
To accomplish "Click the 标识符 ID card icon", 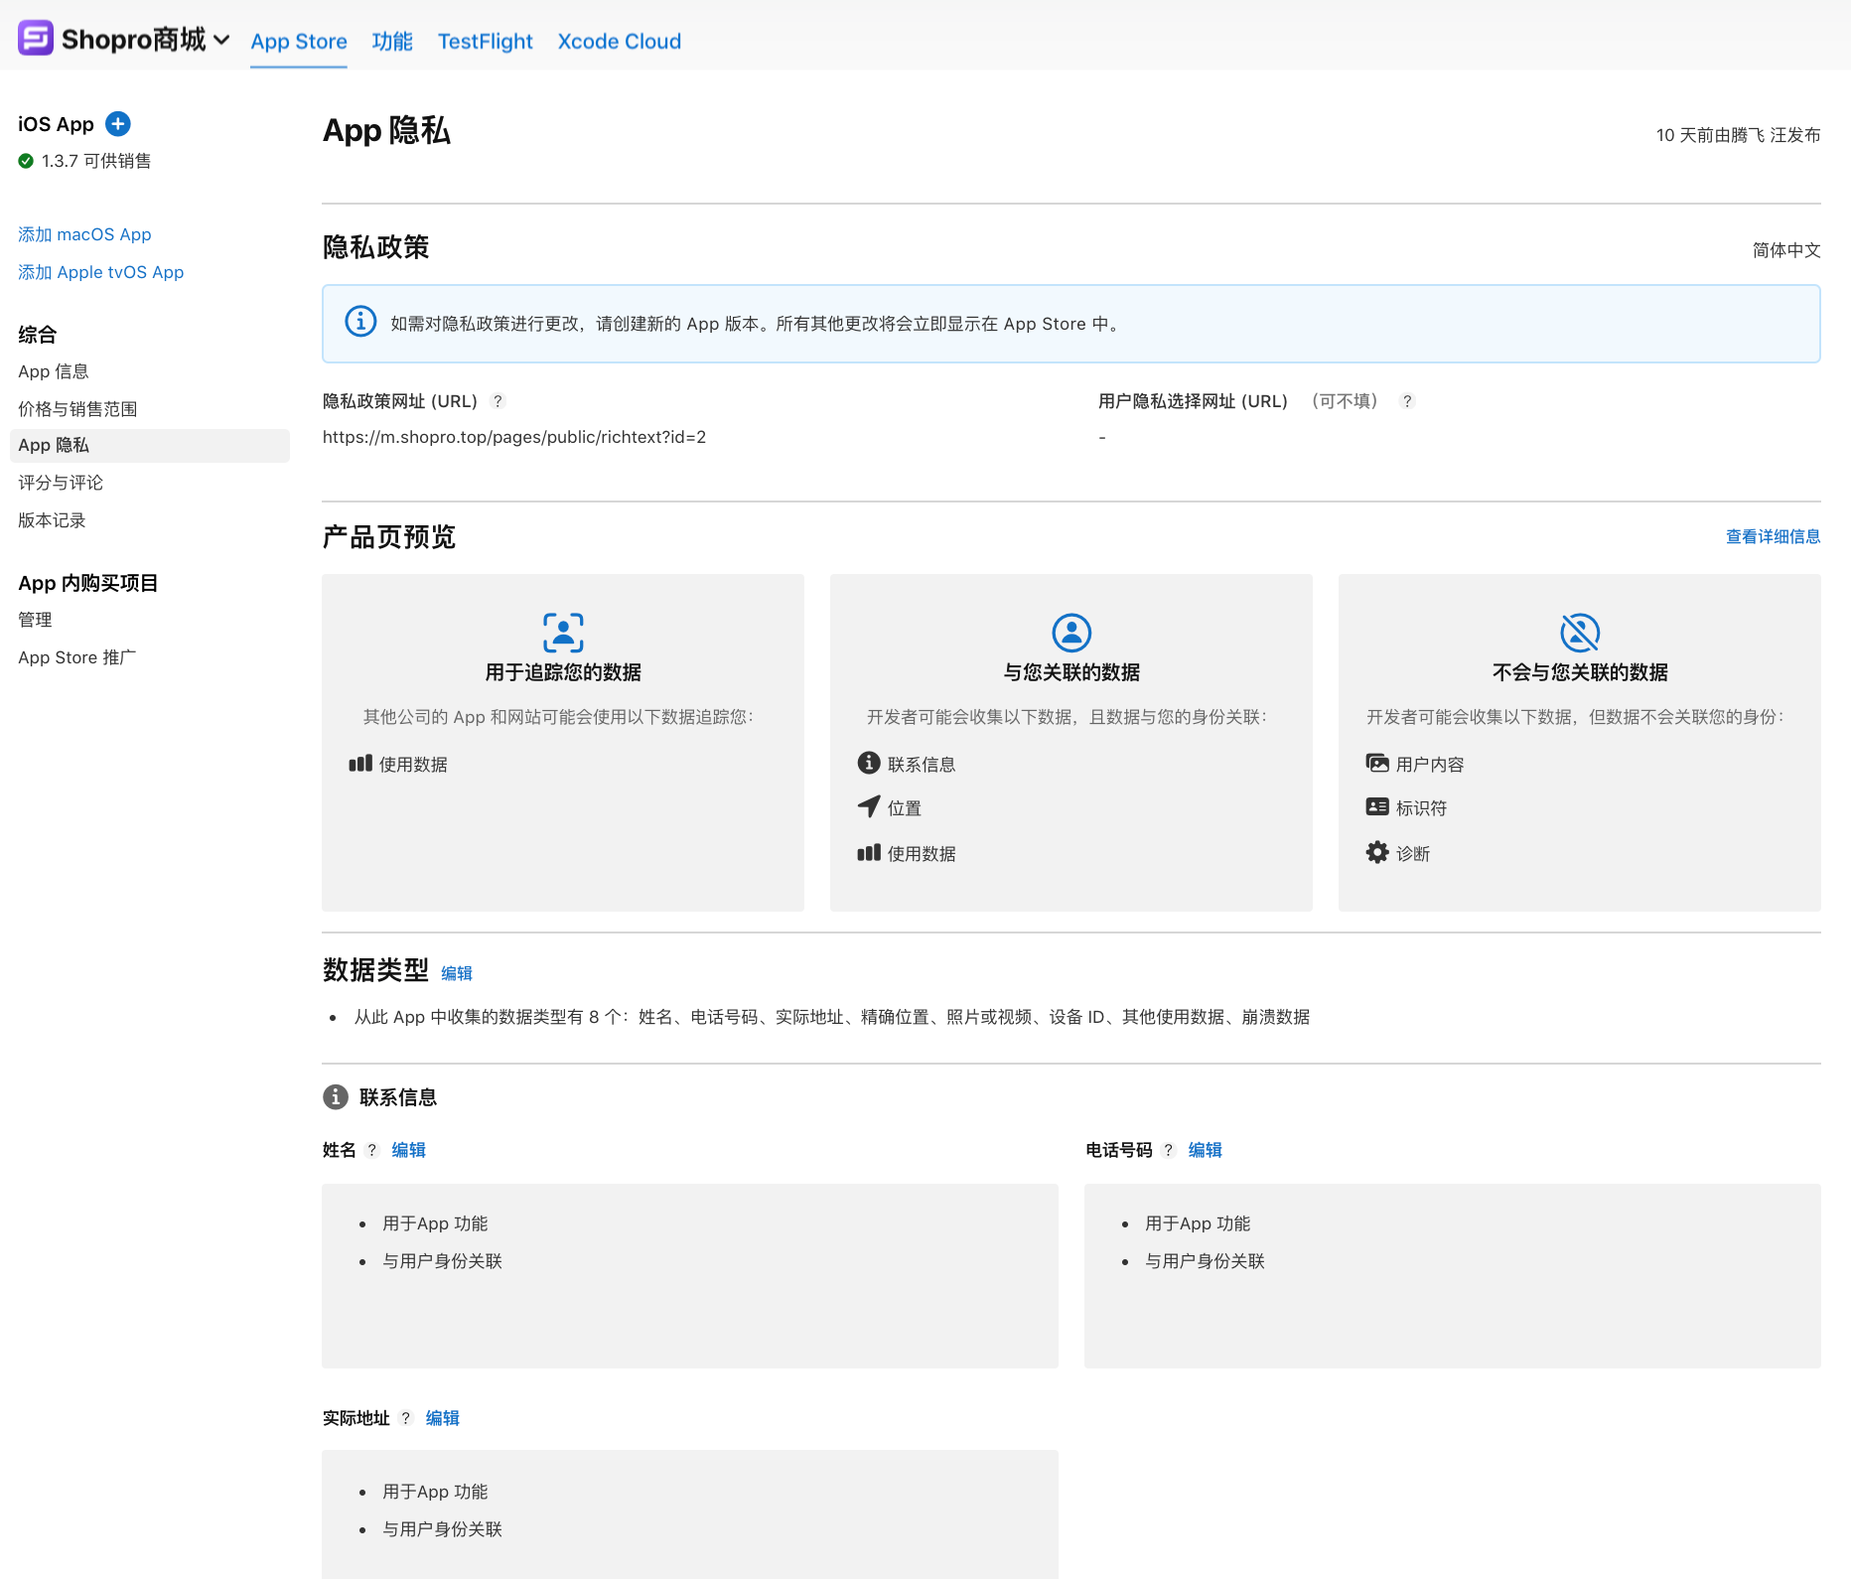I will 1377,806.
